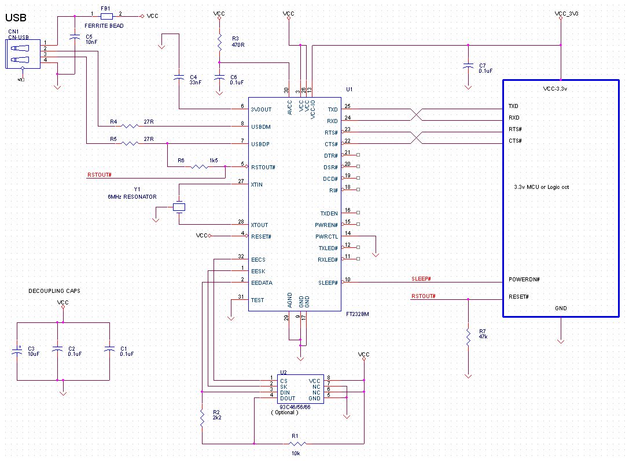The image size is (629, 461).
Task: Click the RXLED# pin label
Action: coord(328,259)
